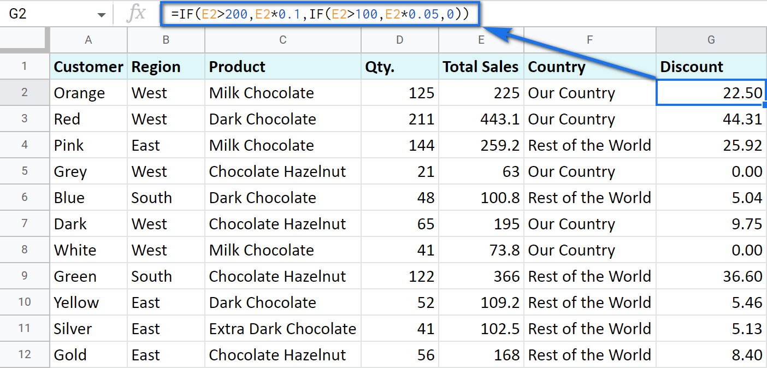Click the cell showing 22.50

click(x=710, y=92)
